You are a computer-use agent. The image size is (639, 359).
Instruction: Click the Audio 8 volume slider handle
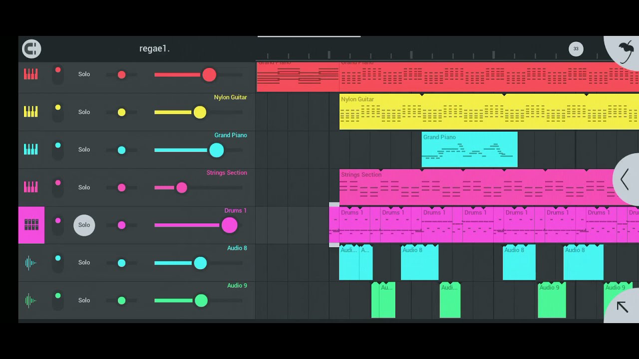pyautogui.click(x=200, y=263)
